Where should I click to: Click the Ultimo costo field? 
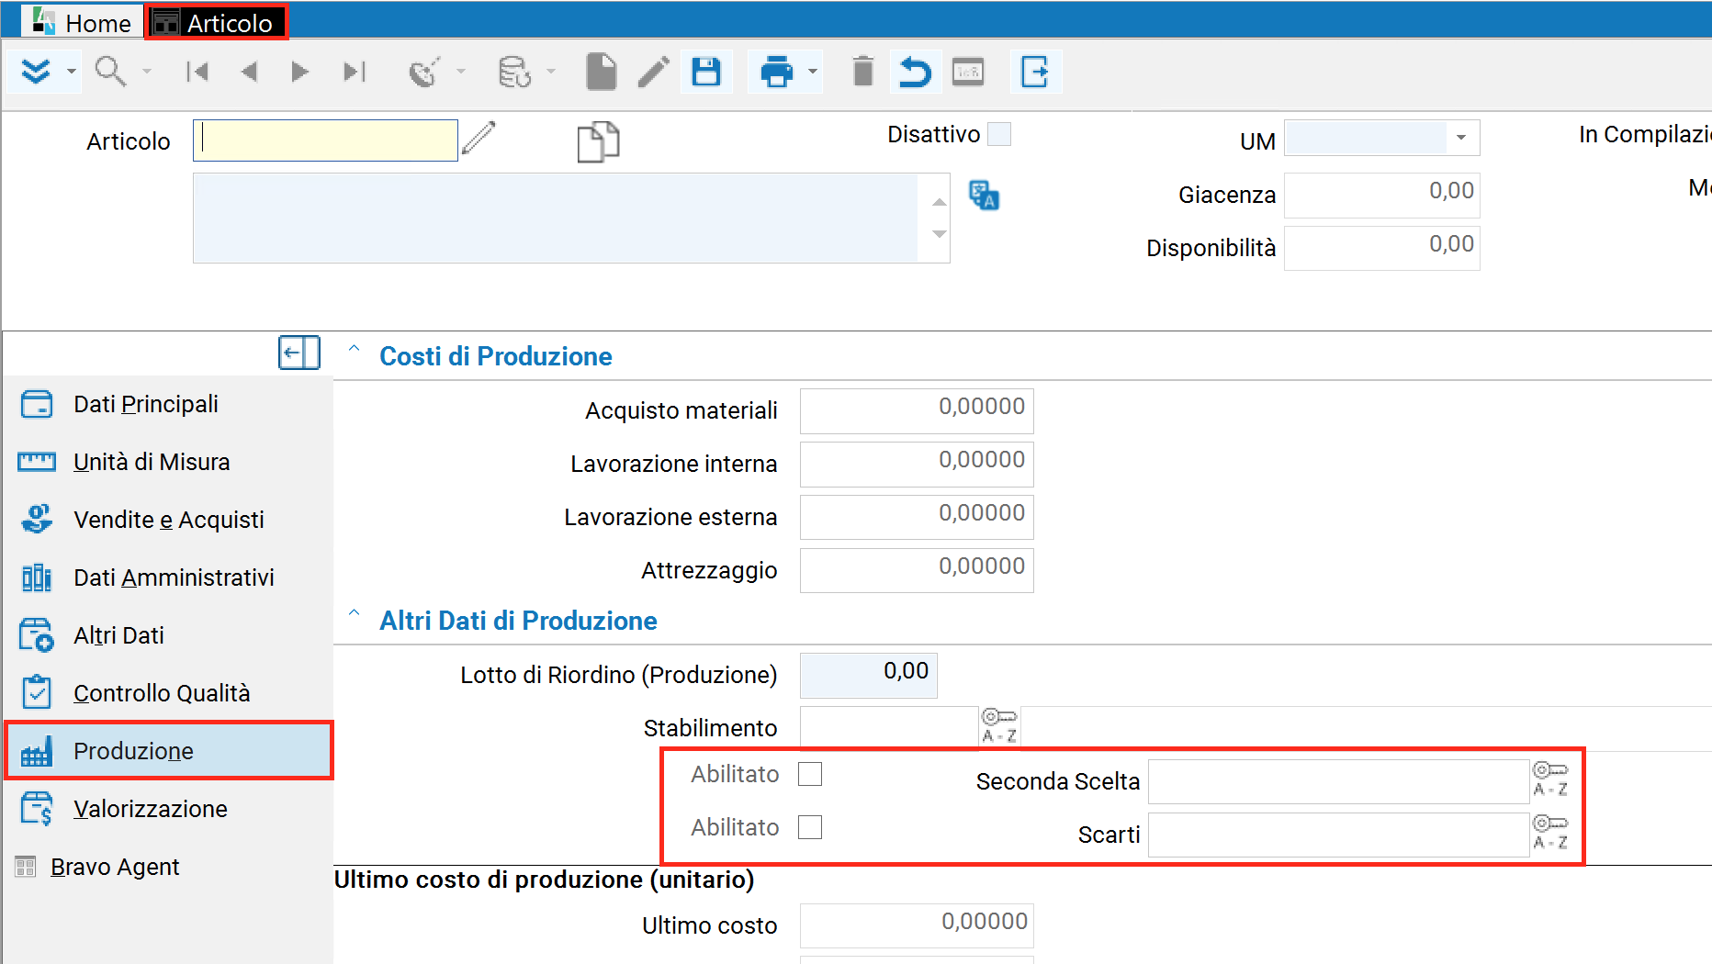pyautogui.click(x=917, y=925)
